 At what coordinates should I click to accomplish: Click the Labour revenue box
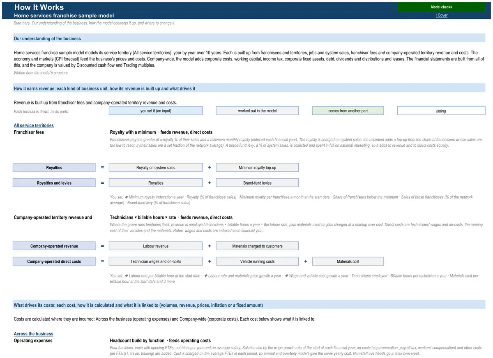point(156,246)
